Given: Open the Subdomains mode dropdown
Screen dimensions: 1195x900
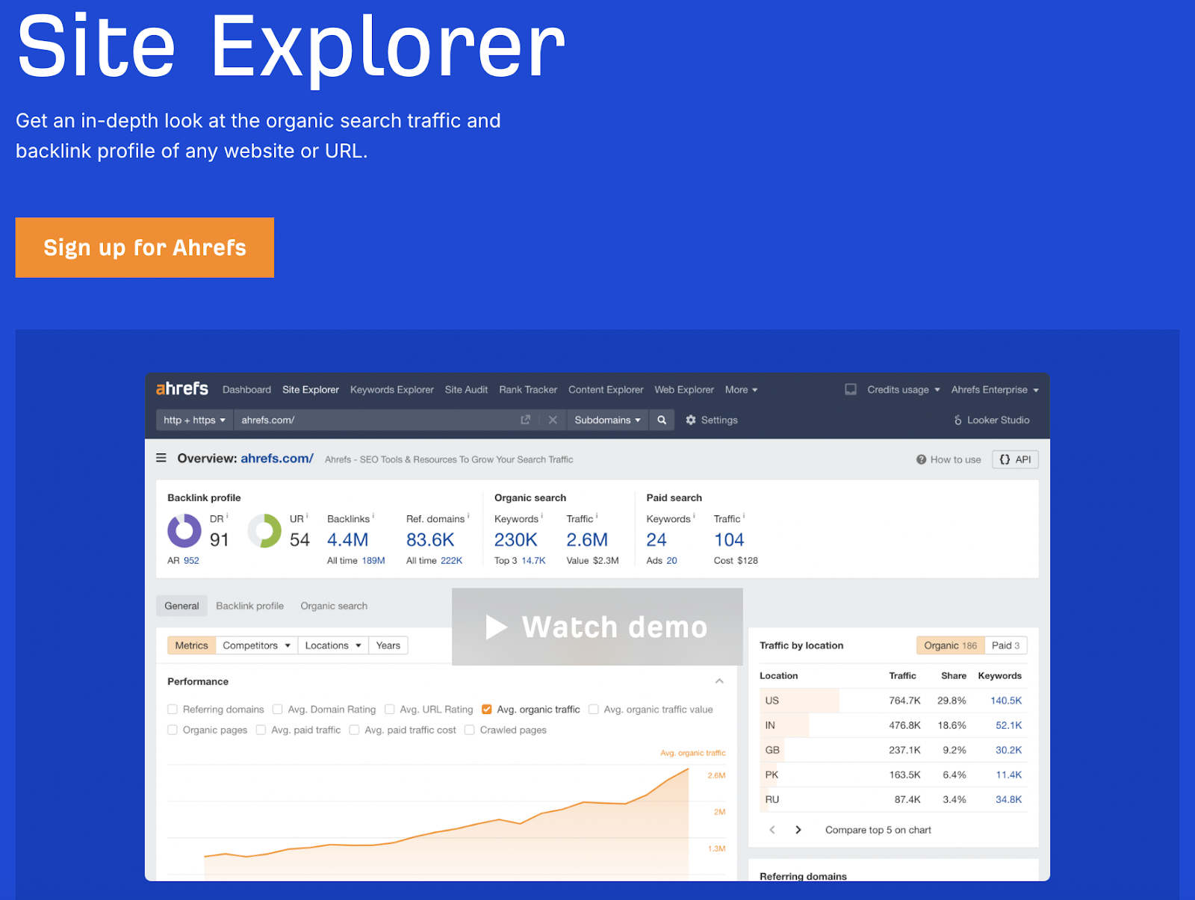Looking at the screenshot, I should [x=607, y=420].
